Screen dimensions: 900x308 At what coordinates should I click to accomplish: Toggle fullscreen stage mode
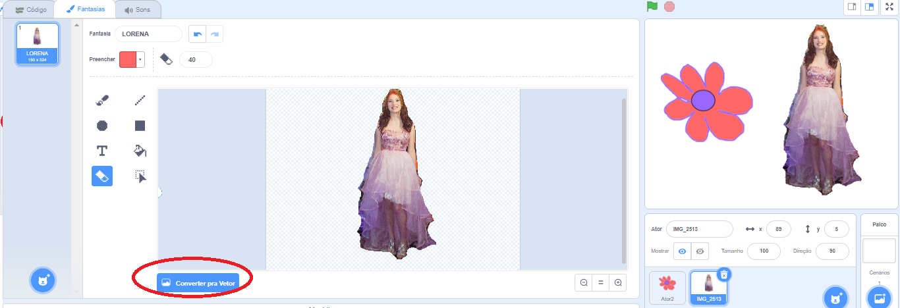(x=889, y=7)
